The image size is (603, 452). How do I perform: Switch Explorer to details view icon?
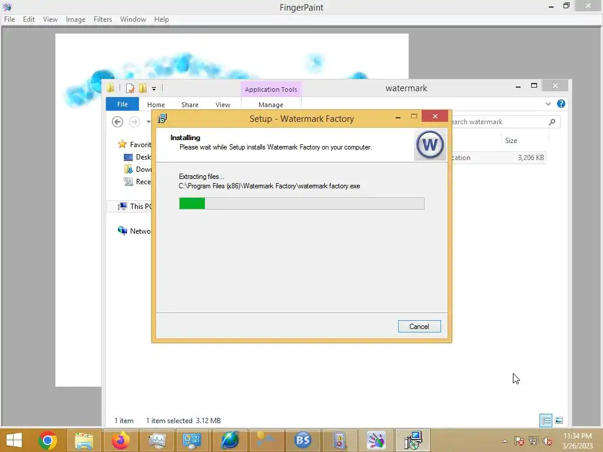click(546, 420)
